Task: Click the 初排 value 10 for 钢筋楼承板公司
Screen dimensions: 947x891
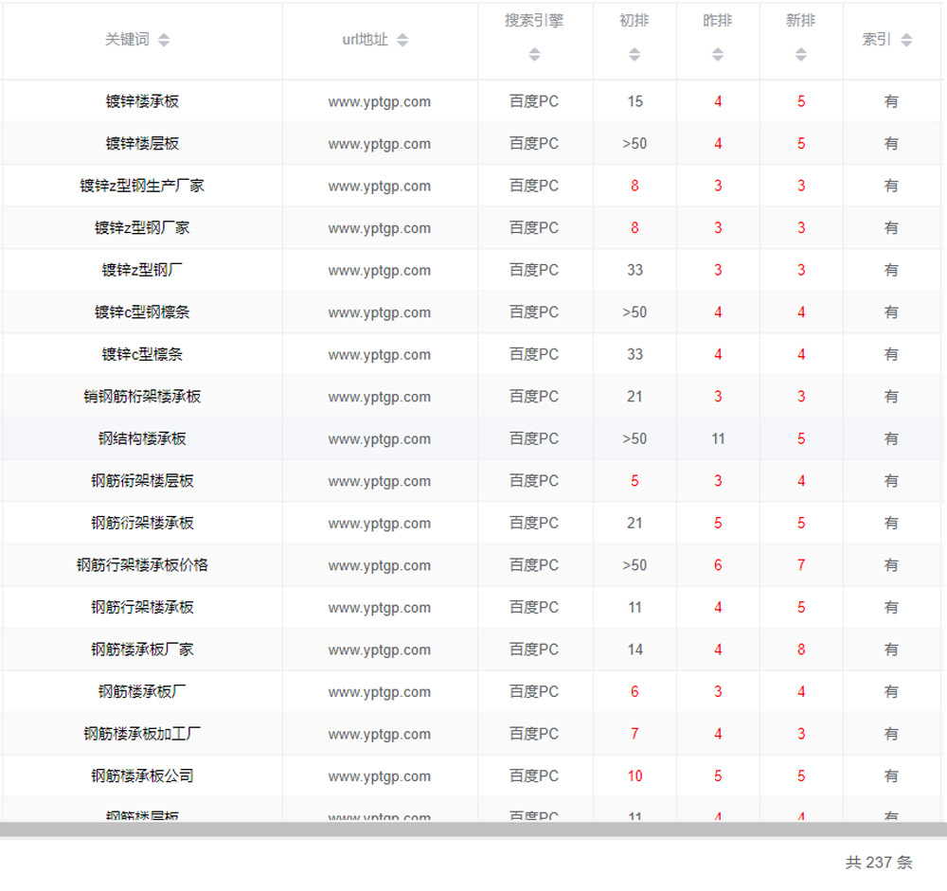Action: click(x=634, y=776)
